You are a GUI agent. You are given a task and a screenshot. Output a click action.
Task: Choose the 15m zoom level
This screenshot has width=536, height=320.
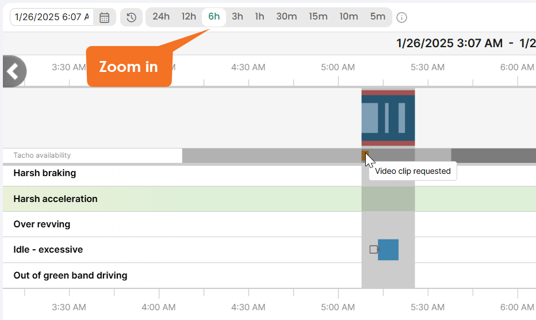pyautogui.click(x=318, y=17)
